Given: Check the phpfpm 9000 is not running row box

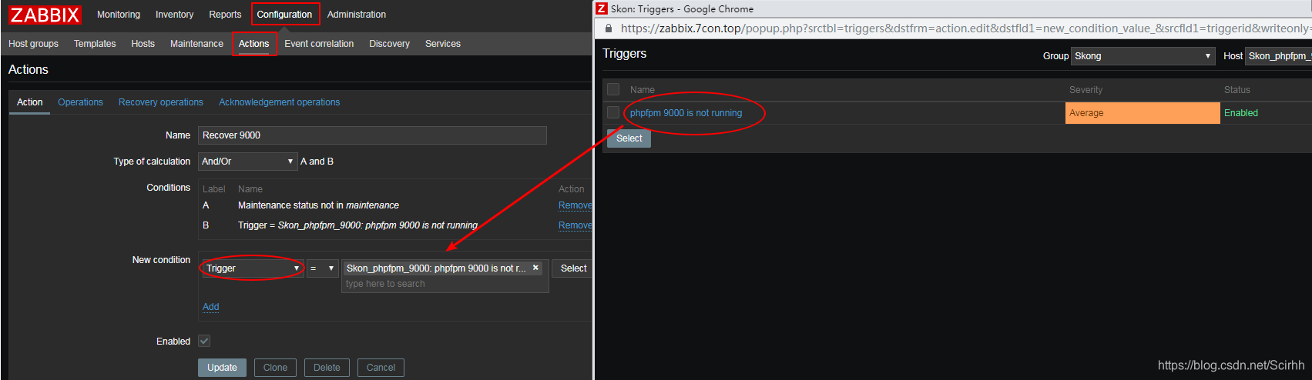Looking at the screenshot, I should [x=613, y=112].
